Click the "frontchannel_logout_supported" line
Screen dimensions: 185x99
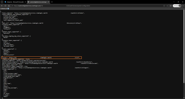click(x=15, y=66)
